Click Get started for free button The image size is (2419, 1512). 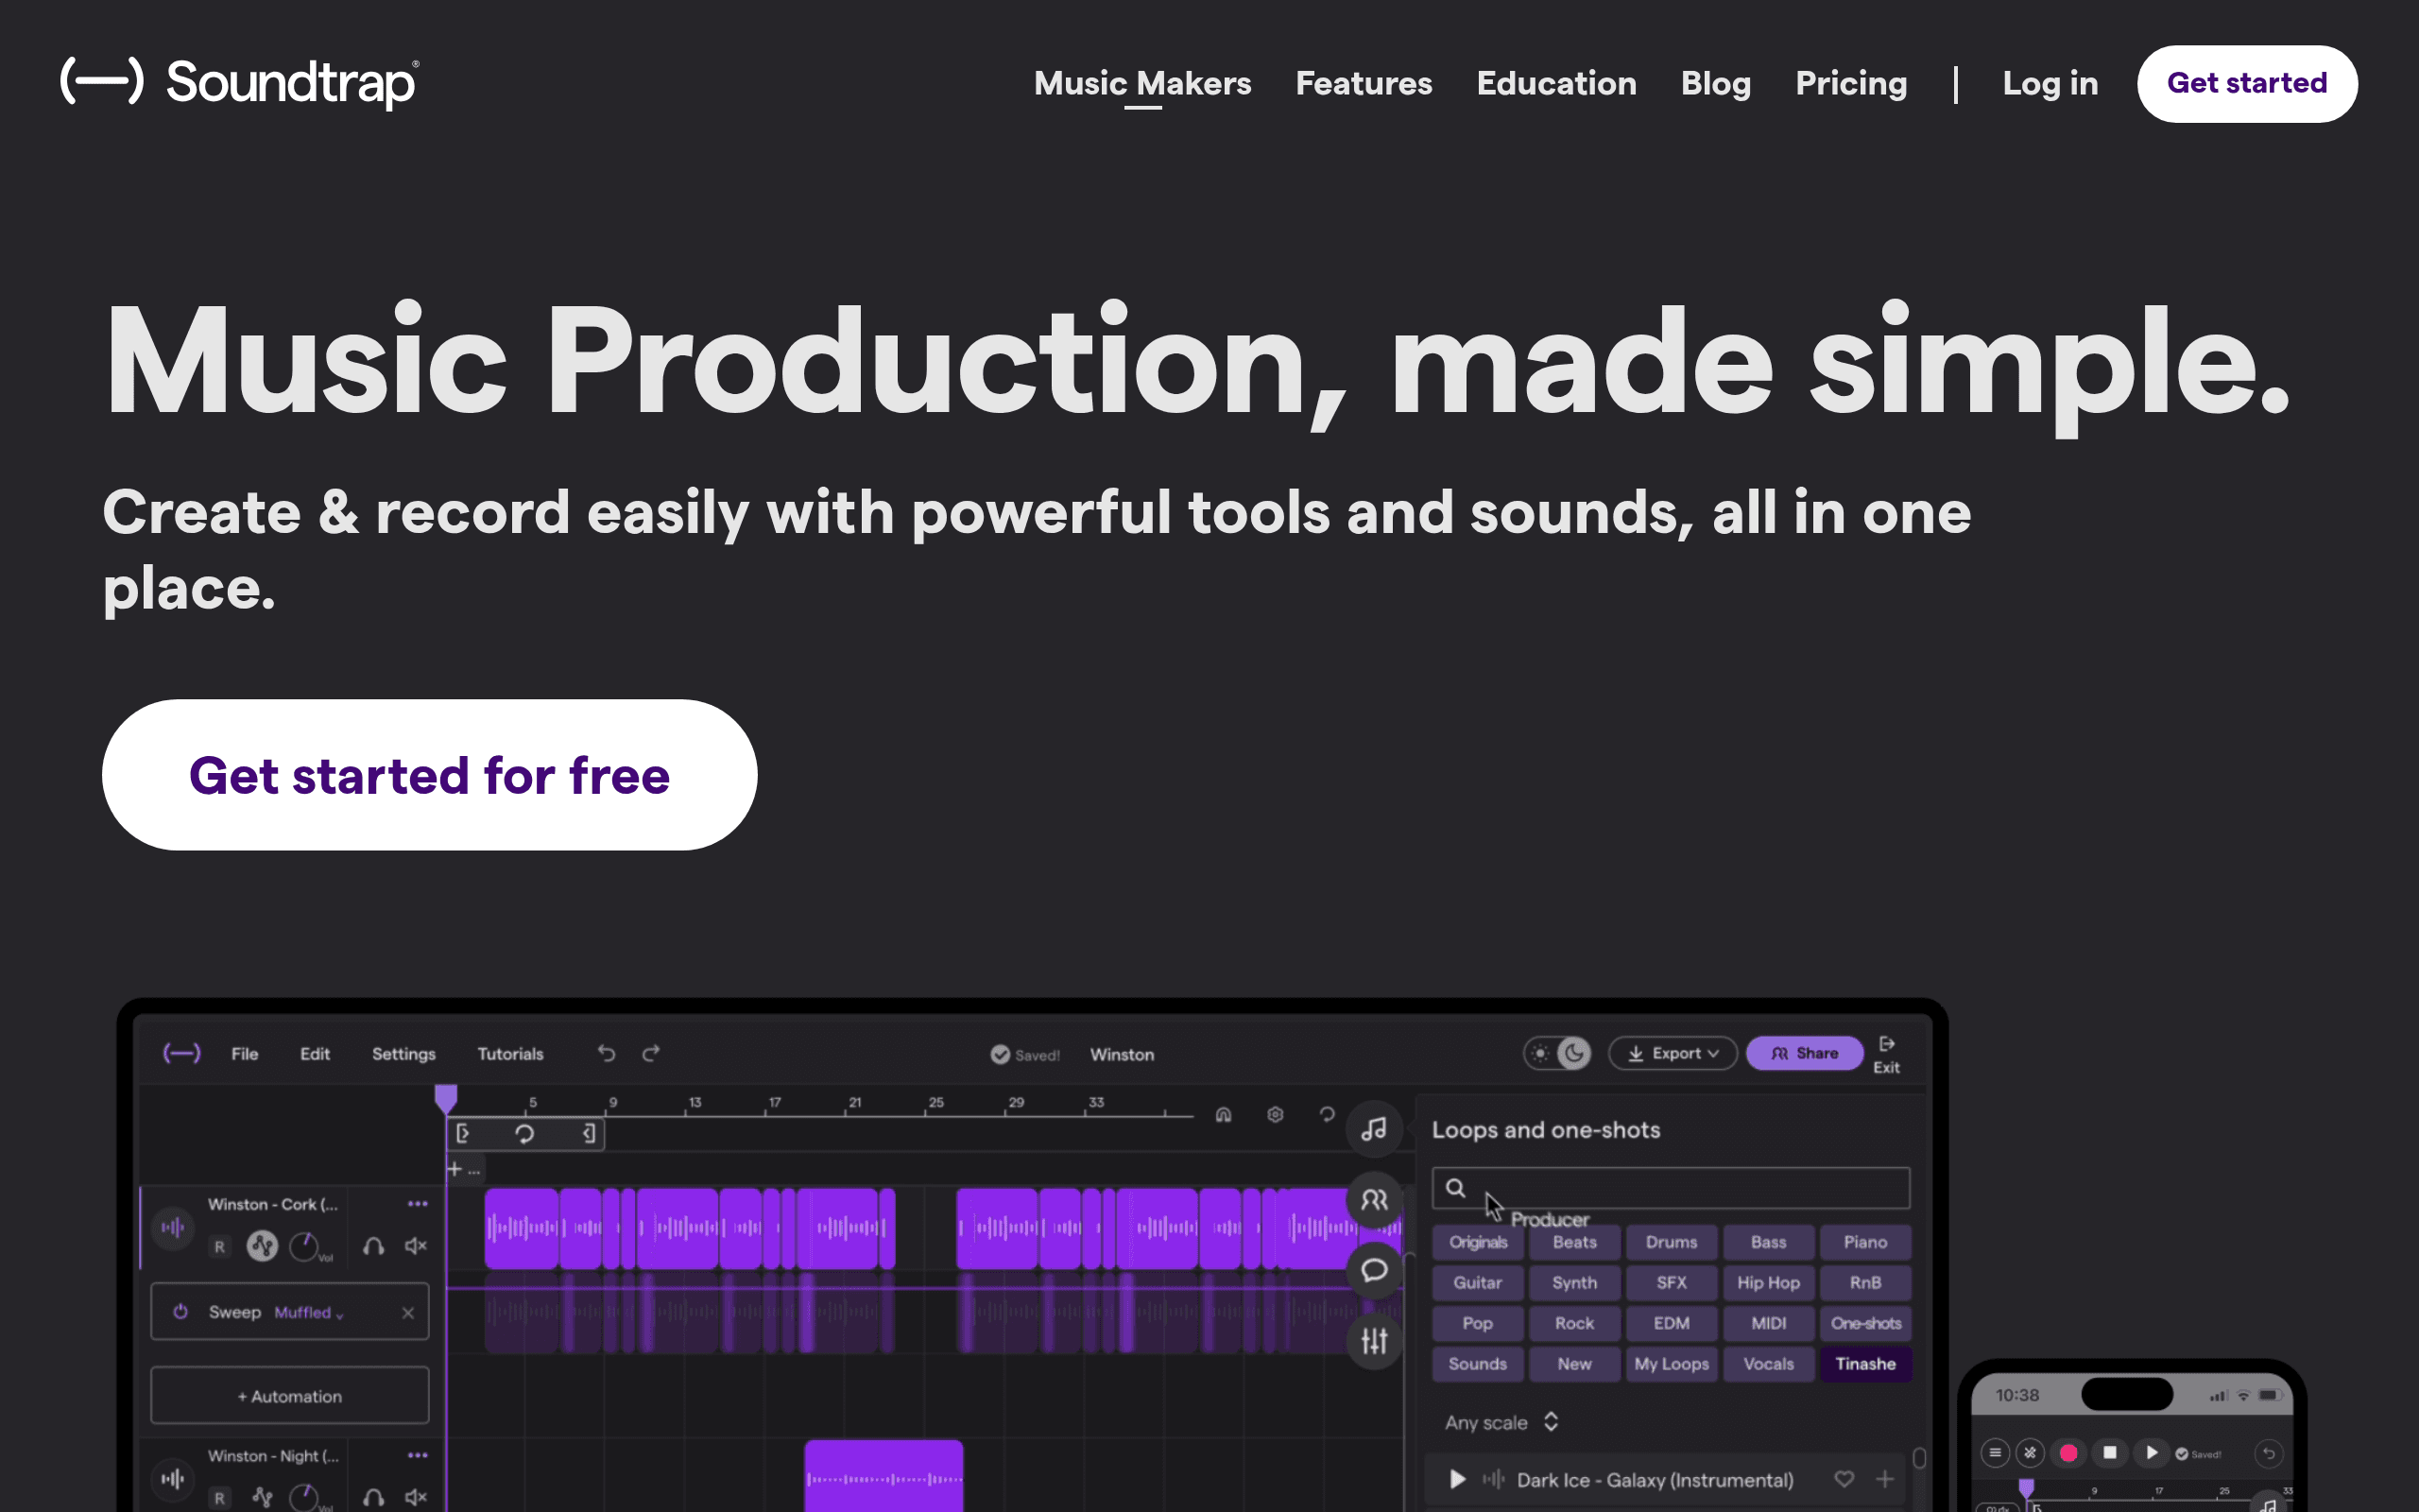pos(430,775)
